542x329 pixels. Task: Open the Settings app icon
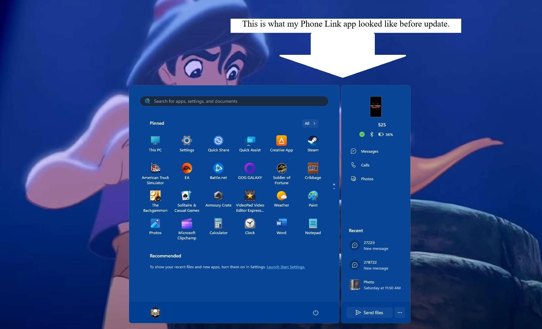[x=187, y=144]
